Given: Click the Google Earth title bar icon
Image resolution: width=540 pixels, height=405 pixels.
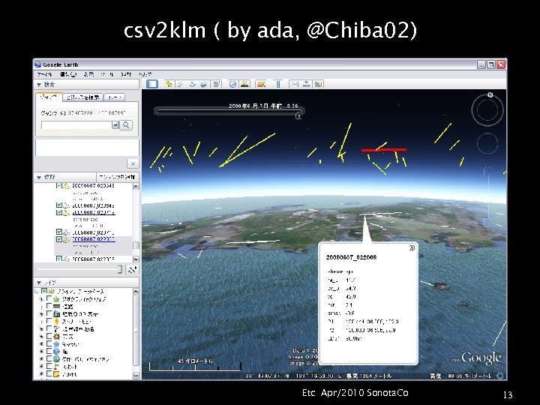Looking at the screenshot, I should coord(38,64).
